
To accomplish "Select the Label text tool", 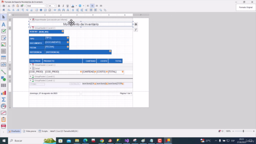I will pyautogui.click(x=4, y=24).
